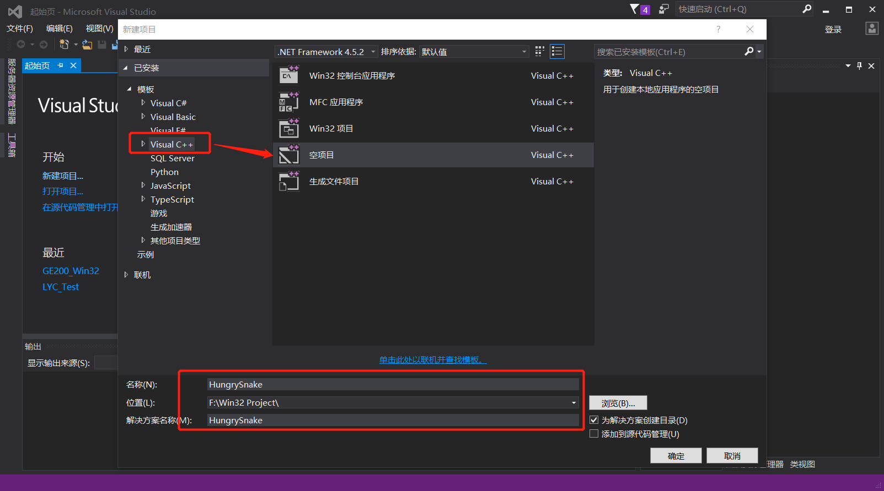The image size is (884, 491).
Task: Open the 文件(F) menu
Action: click(20, 29)
